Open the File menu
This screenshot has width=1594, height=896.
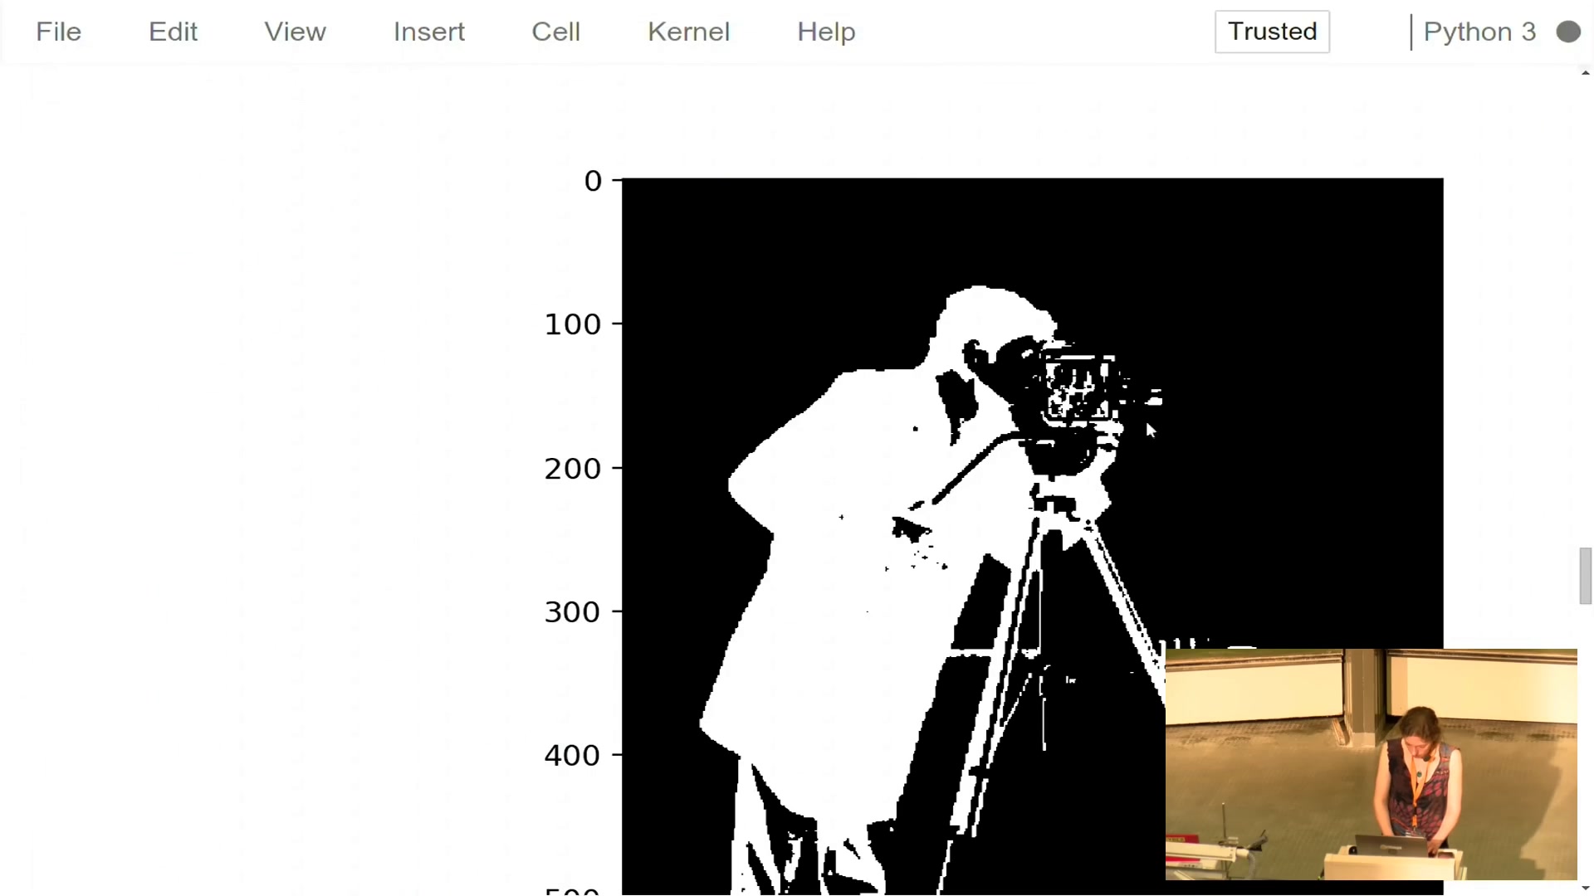click(x=58, y=32)
